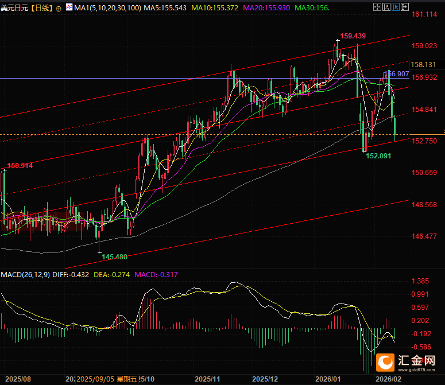This screenshot has width=445, height=385.
Task: Select the 2025/09/05 星期五 date label
Action: [x=107, y=379]
